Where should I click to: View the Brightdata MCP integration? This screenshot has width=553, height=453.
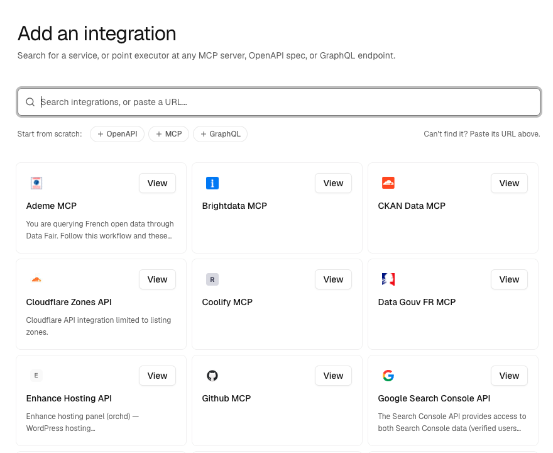tap(333, 183)
